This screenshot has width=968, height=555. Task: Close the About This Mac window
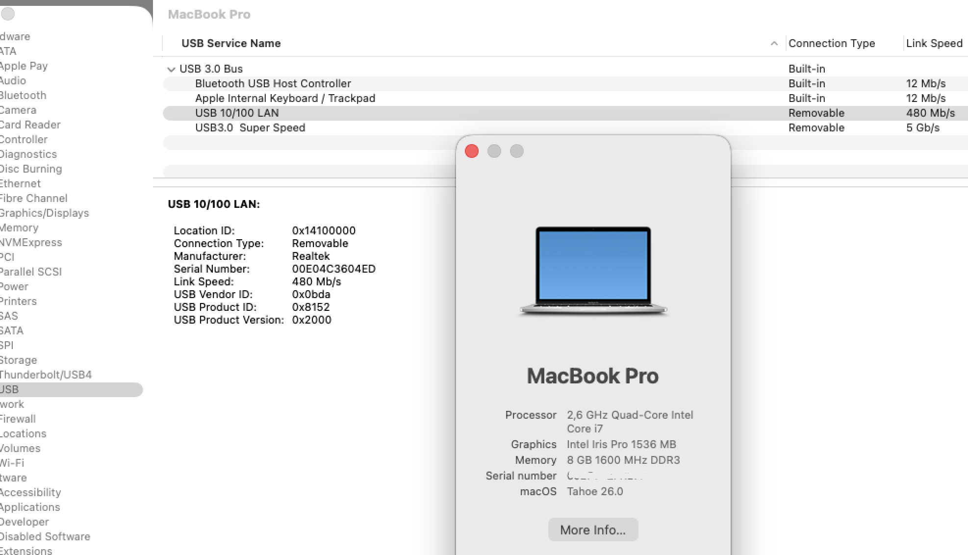coord(472,151)
